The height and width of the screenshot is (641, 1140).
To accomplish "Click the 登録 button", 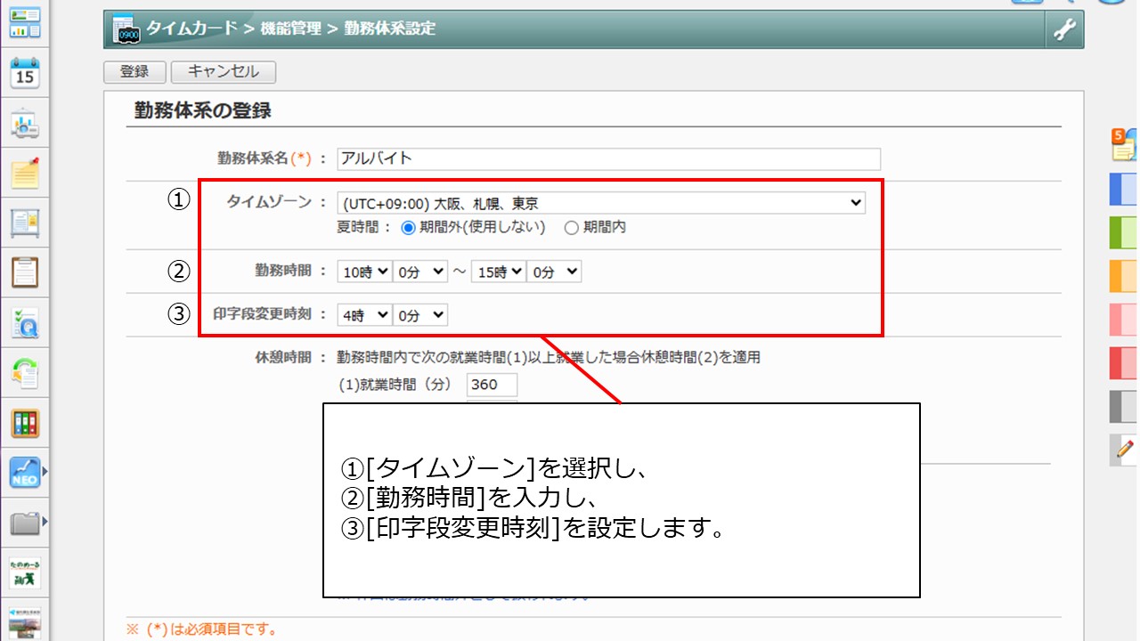I will coord(134,71).
